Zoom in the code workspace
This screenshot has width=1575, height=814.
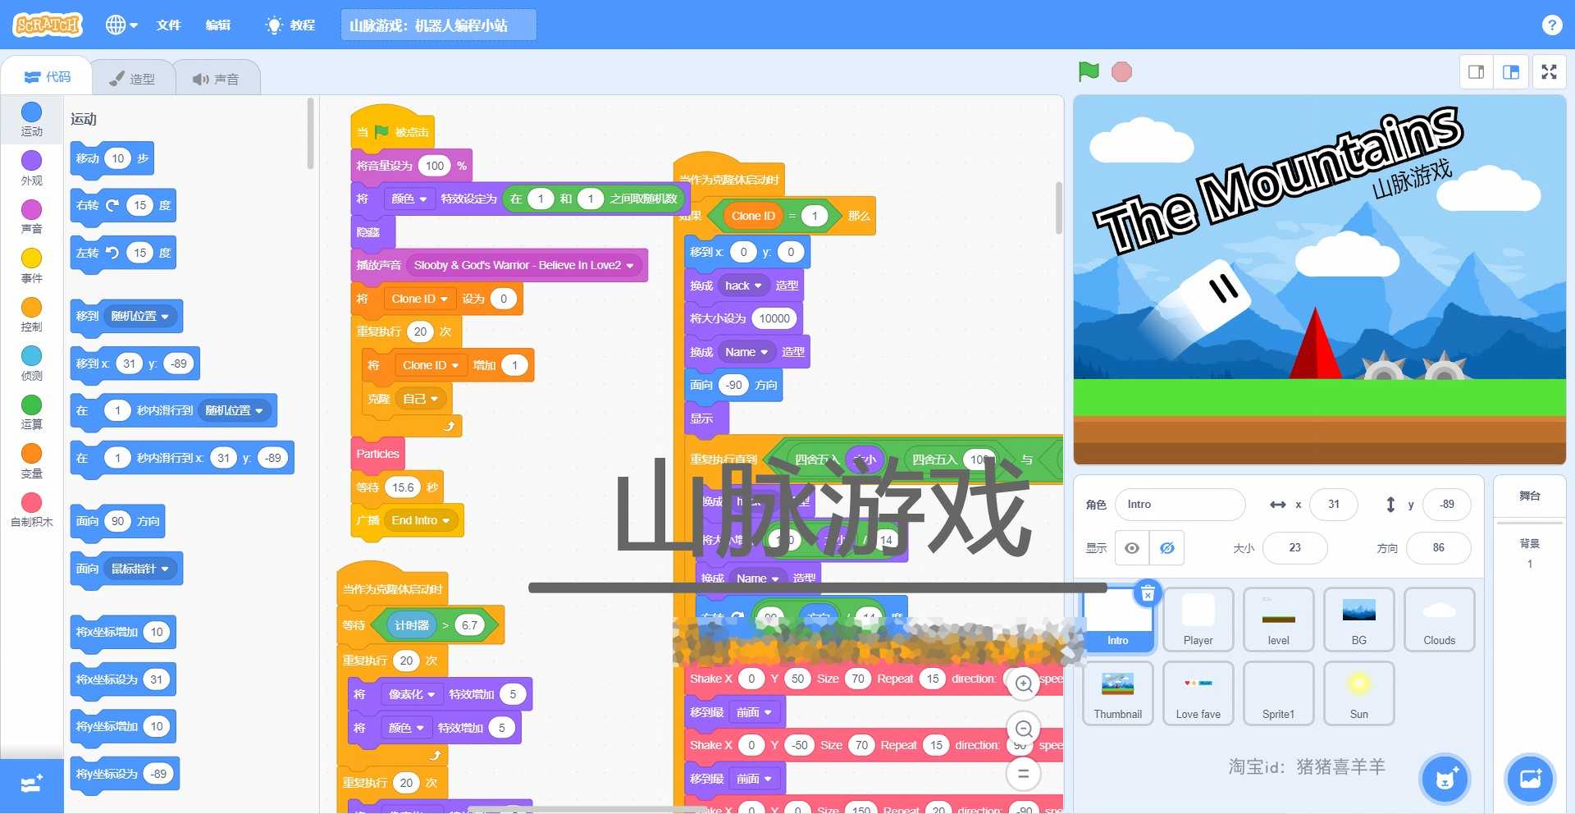(1024, 684)
